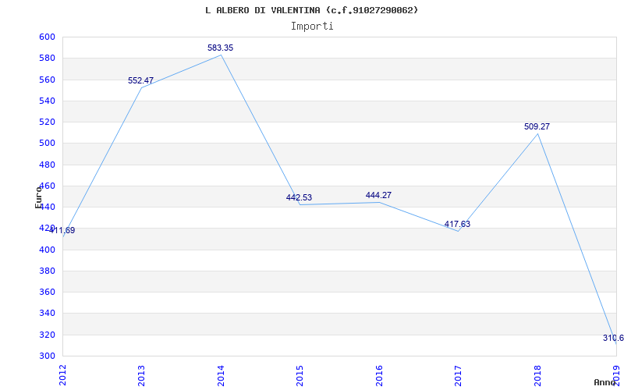This screenshot has height=390, width=624.
Task: Click the Anno x-axis title
Action: tap(604, 382)
